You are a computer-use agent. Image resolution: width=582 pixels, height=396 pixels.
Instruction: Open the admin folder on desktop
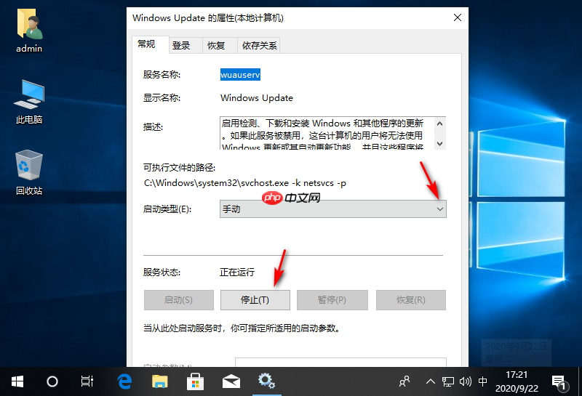tap(29, 31)
